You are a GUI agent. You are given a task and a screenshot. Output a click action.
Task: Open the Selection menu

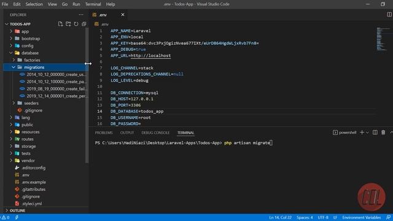click(34, 4)
